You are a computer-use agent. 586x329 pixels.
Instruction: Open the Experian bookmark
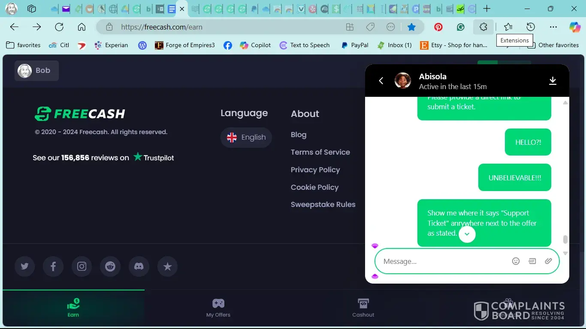(111, 45)
